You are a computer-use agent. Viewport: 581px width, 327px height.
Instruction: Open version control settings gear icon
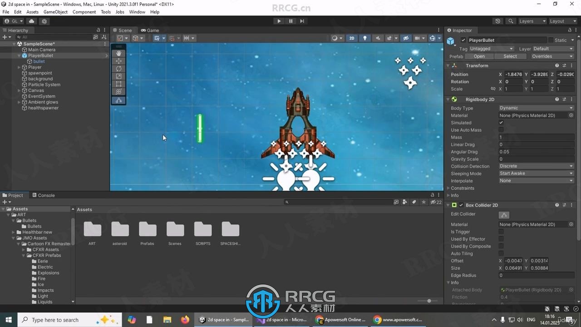point(44,21)
